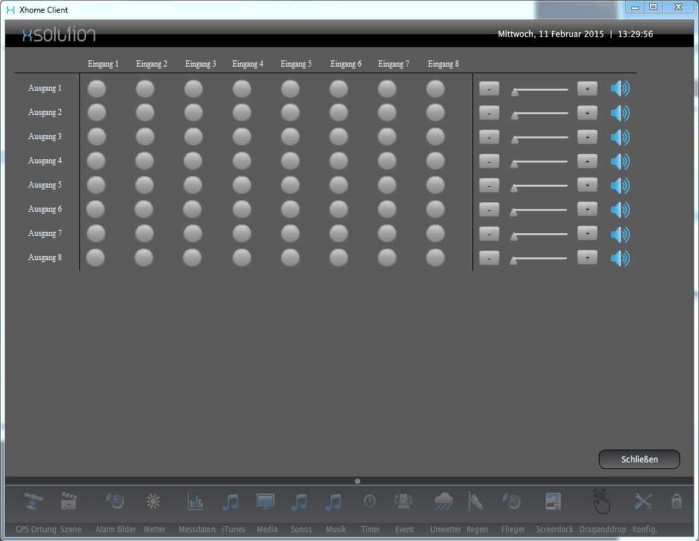Screen dimensions: 699x541
Task: Open the Unwetter rain cloud icon
Action: (x=443, y=501)
